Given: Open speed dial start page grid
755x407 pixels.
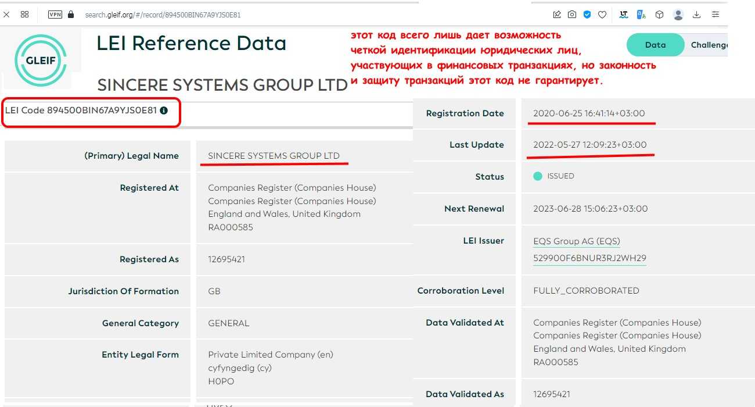Looking at the screenshot, I should point(24,15).
